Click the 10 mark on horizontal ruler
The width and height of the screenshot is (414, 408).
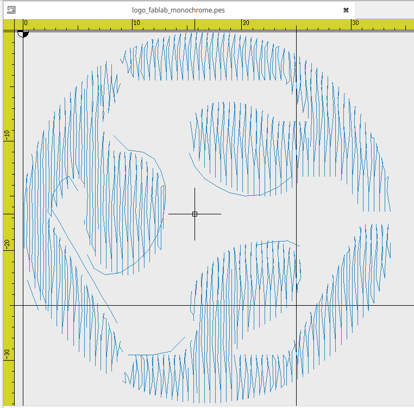click(136, 23)
